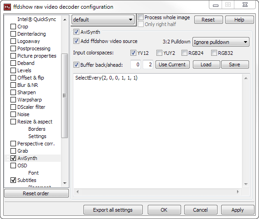Click Reset order below filter list
Viewport: 259px width, 219px height.
pyautogui.click(x=36, y=193)
